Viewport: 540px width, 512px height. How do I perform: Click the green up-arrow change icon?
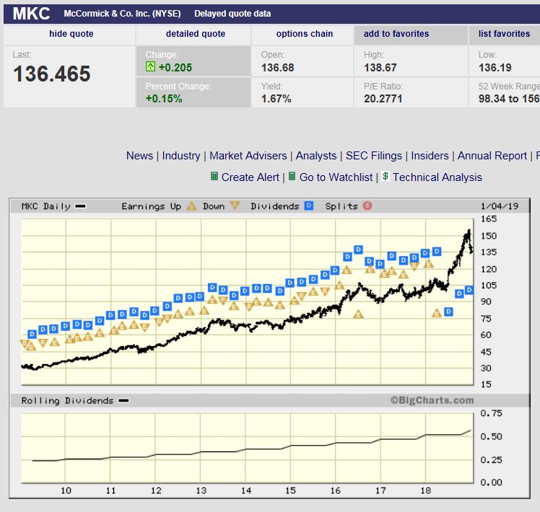click(150, 66)
